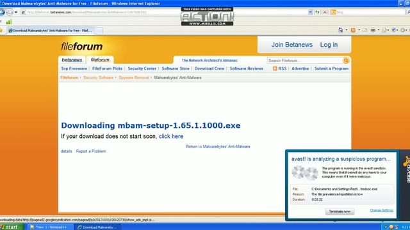Click the Read Mail toolbar icon
Image resolution: width=410 pixels, height=230 pixels.
coord(365,30)
